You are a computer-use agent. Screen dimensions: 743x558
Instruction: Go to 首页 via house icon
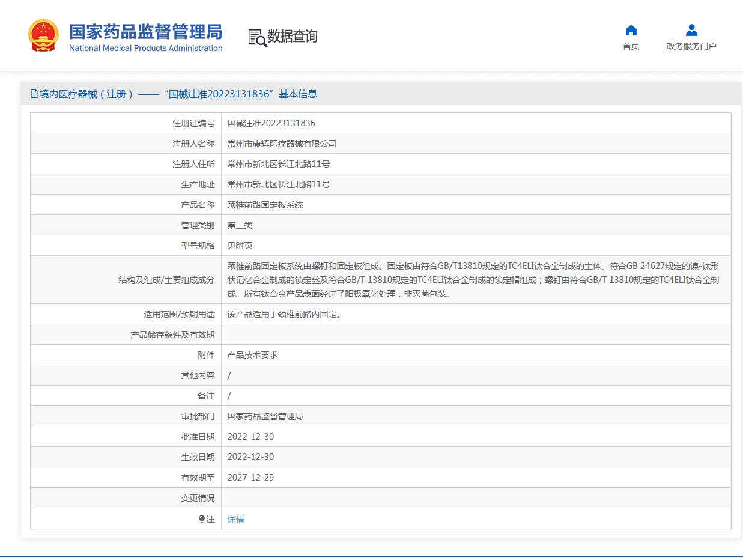pyautogui.click(x=631, y=30)
